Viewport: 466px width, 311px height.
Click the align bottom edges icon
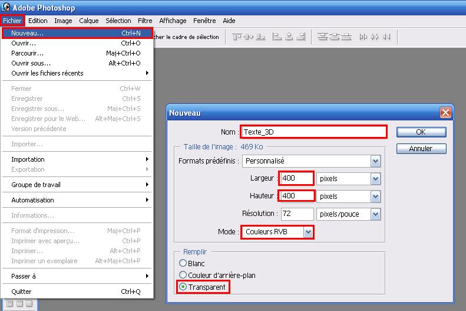tap(260, 37)
